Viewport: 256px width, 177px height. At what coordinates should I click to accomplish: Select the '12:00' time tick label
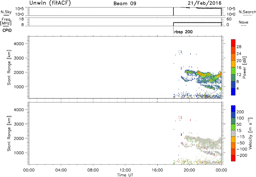point(125,170)
